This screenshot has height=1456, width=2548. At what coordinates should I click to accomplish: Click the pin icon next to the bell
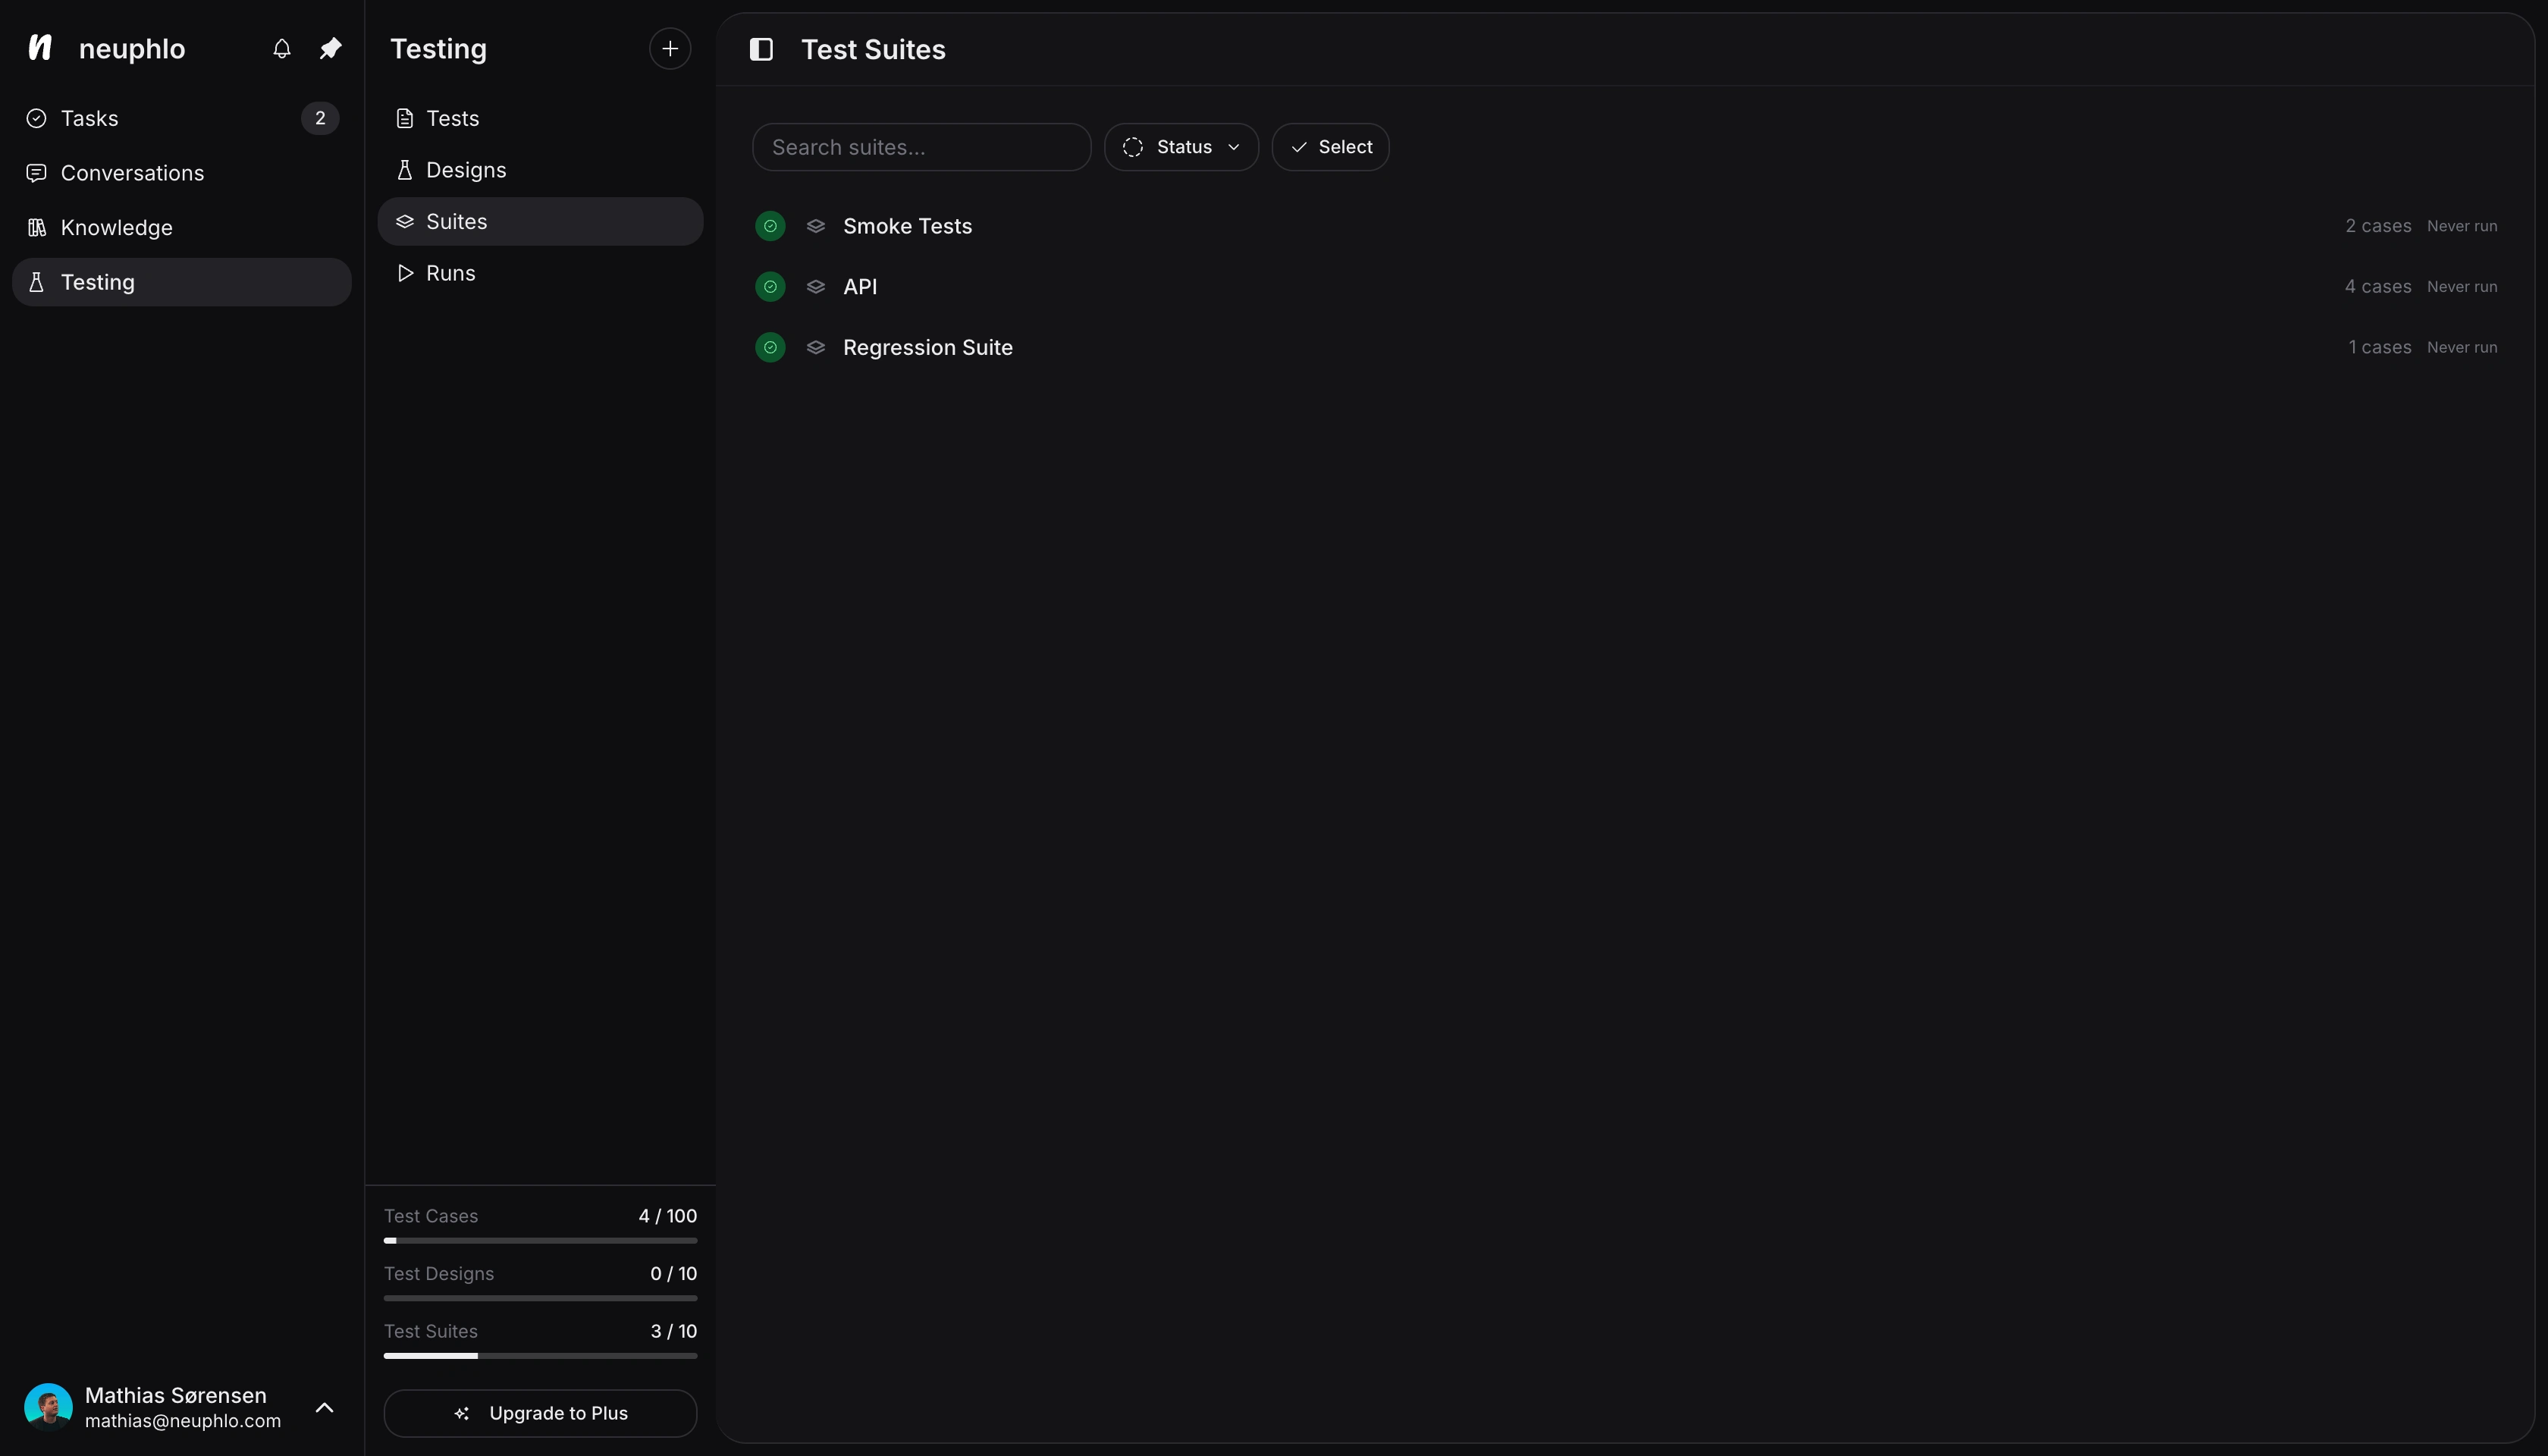click(x=330, y=48)
